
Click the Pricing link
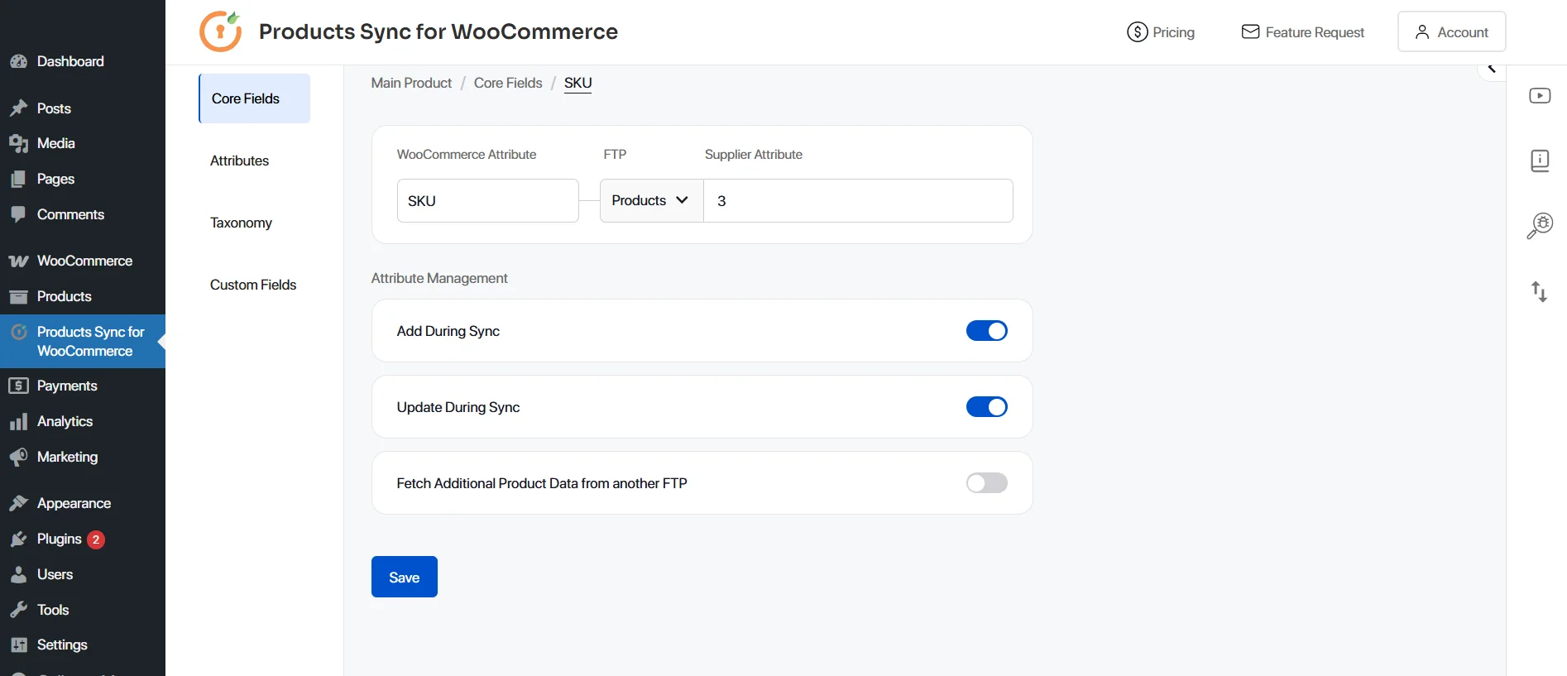(1161, 32)
